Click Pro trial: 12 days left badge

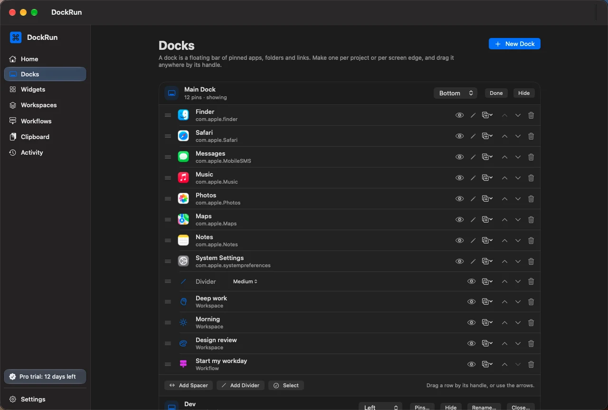[45, 377]
